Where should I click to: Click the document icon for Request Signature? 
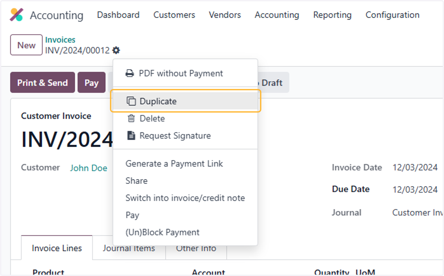click(131, 135)
